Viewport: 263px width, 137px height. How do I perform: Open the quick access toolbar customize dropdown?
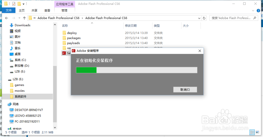click(23, 4)
